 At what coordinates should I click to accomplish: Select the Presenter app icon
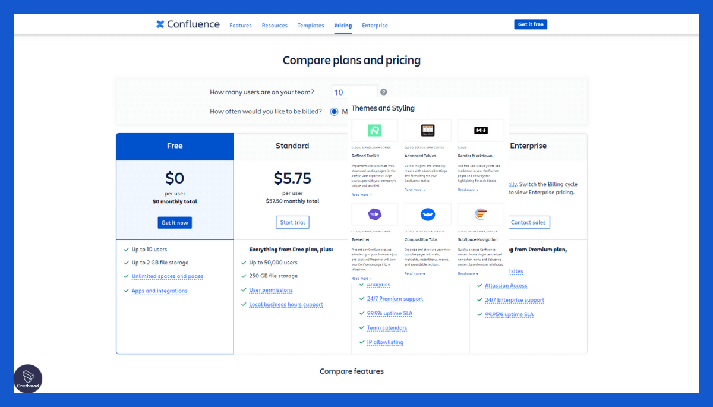tap(374, 214)
